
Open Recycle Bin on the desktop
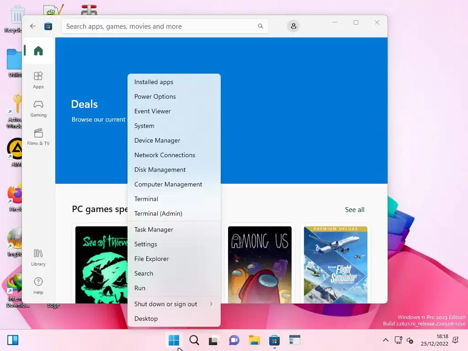tap(14, 19)
